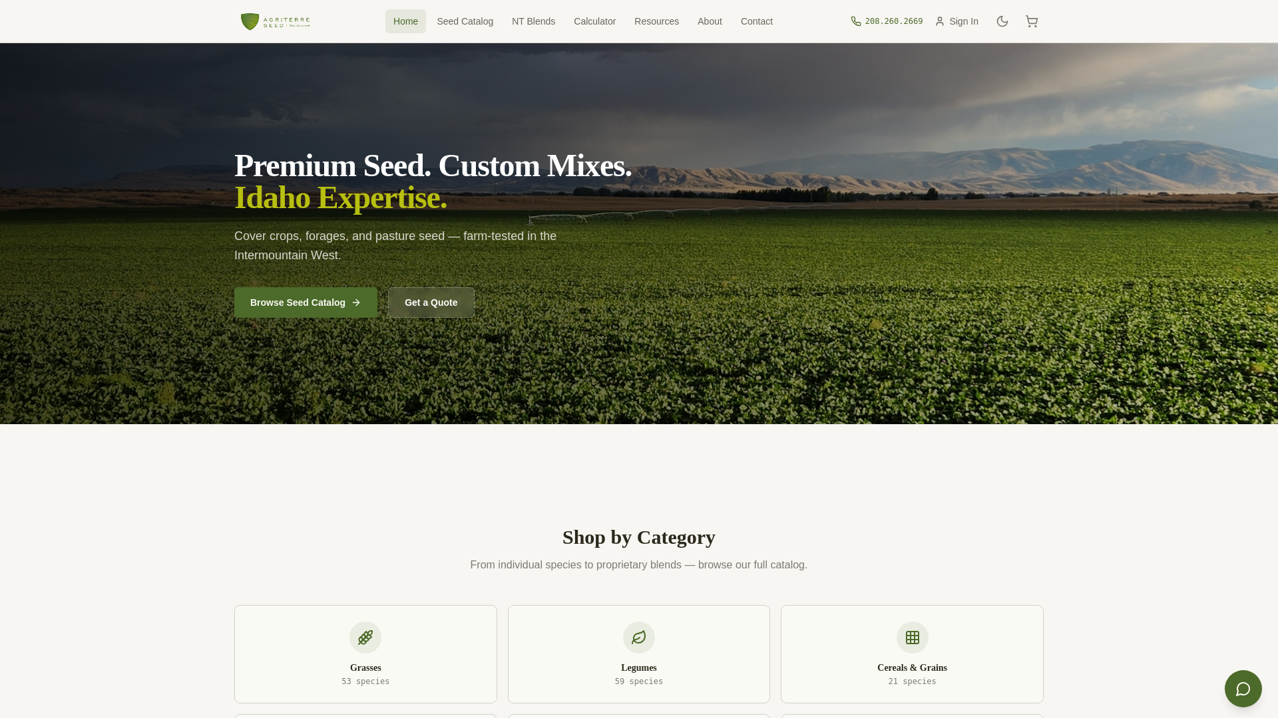
Task: Toggle dark mode moon icon
Action: point(1002,21)
